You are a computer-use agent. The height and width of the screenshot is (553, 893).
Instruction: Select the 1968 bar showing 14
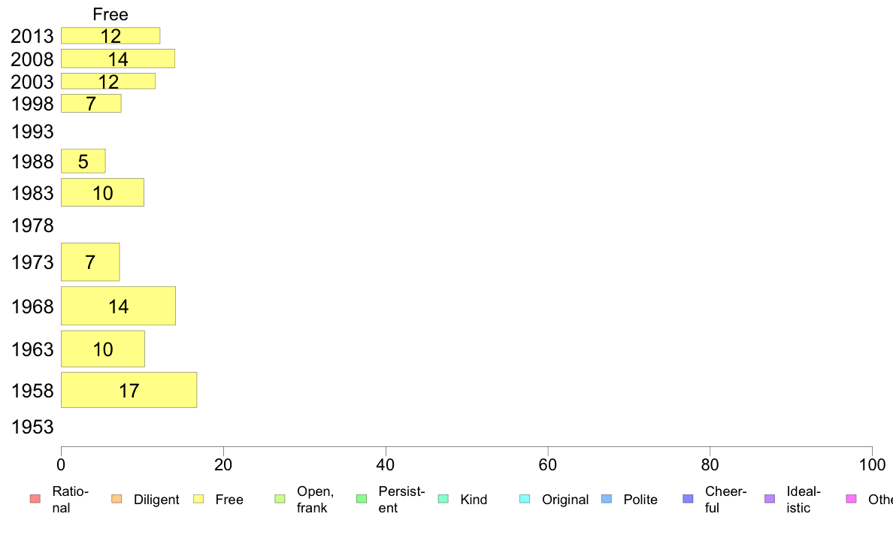click(119, 306)
